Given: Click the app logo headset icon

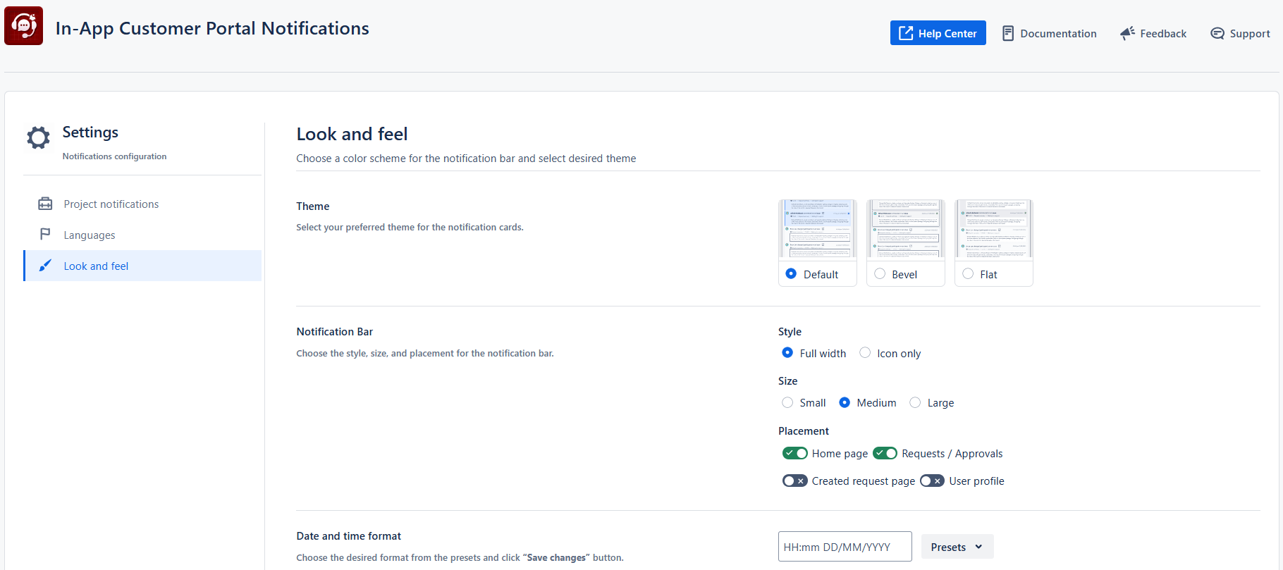Looking at the screenshot, I should pyautogui.click(x=24, y=26).
